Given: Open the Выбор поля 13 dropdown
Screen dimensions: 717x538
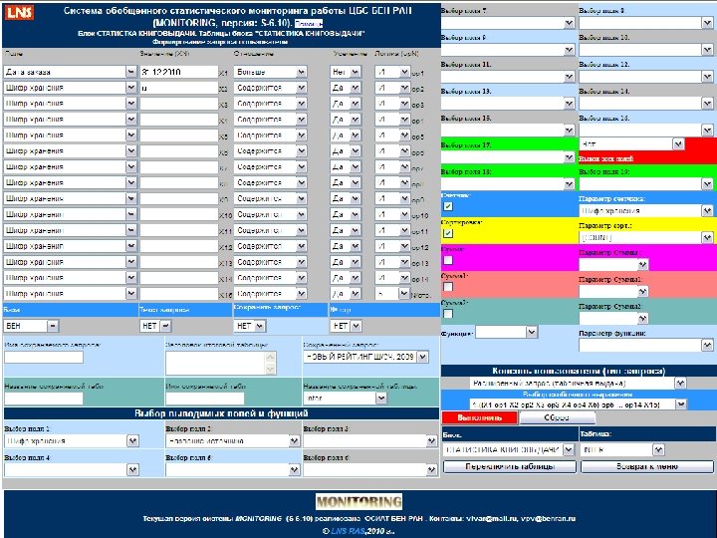Looking at the screenshot, I should [508, 104].
